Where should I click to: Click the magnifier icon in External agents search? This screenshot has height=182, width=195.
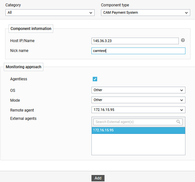pos(178,122)
